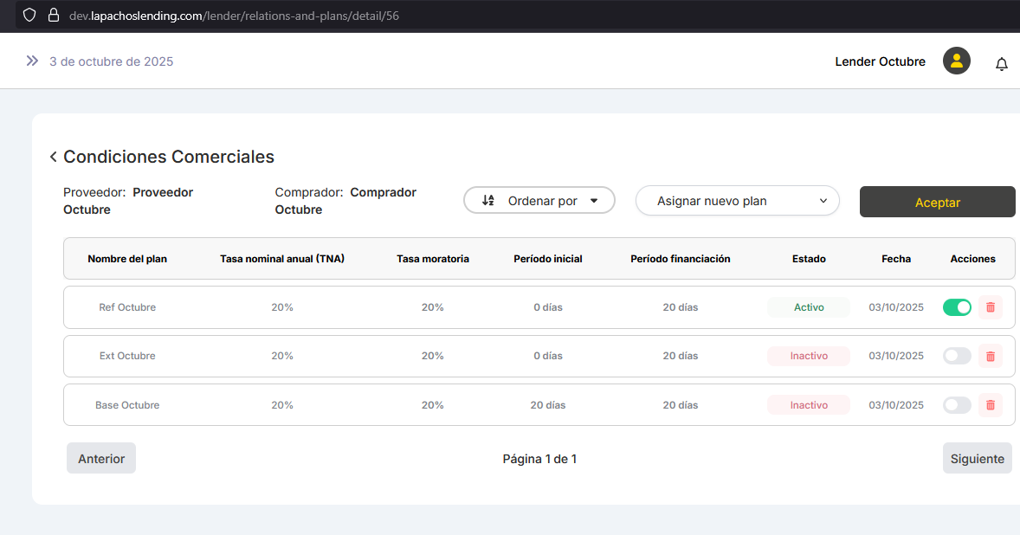1020x535 pixels.
Task: Go to the Anterior page
Action: coord(101,459)
